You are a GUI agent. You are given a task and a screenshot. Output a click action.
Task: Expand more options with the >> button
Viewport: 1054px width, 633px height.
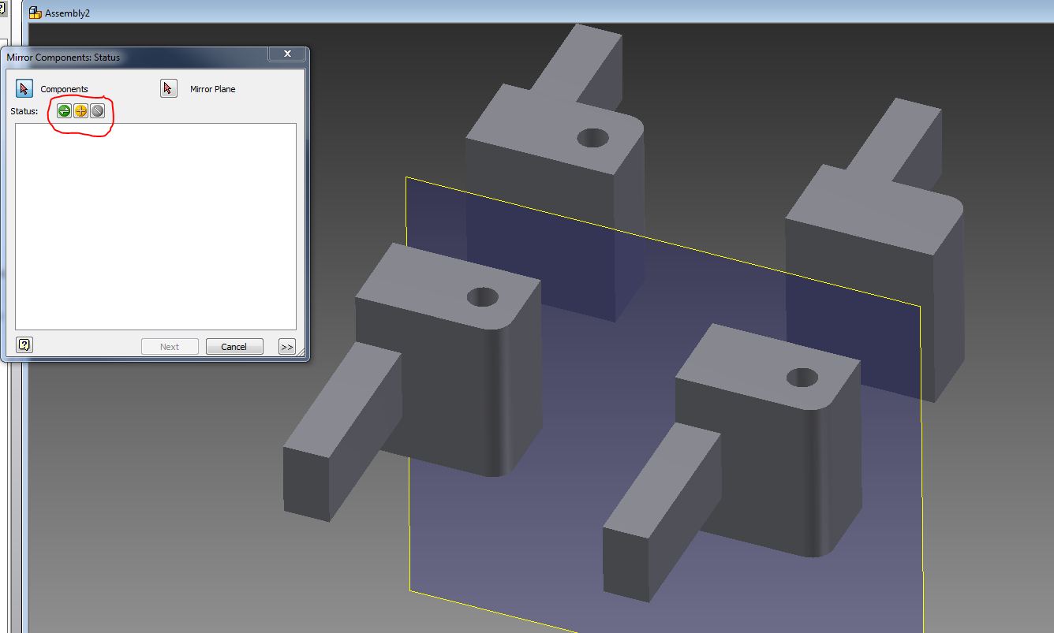pyautogui.click(x=286, y=346)
